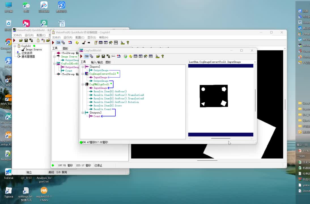Image resolution: width=310 pixels, height=204 pixels.
Task: Collapse the [Inputs] node in CogToolBlock1 tree
Action: (83, 67)
